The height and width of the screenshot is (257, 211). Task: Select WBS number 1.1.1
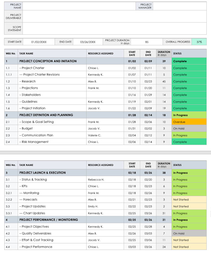(9, 75)
